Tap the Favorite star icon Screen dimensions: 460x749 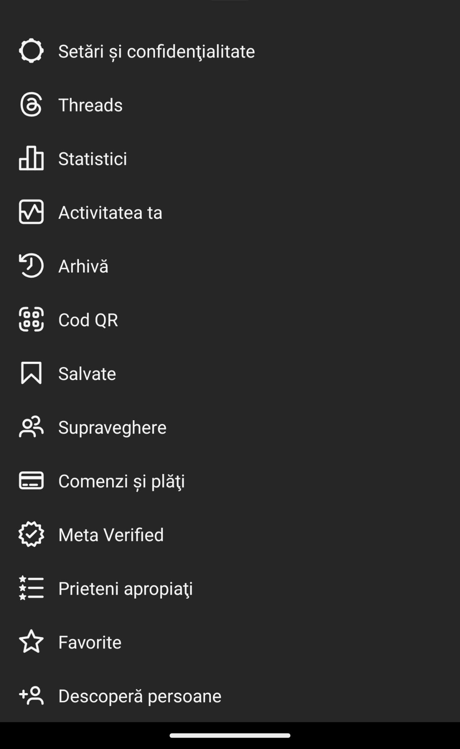(x=31, y=642)
